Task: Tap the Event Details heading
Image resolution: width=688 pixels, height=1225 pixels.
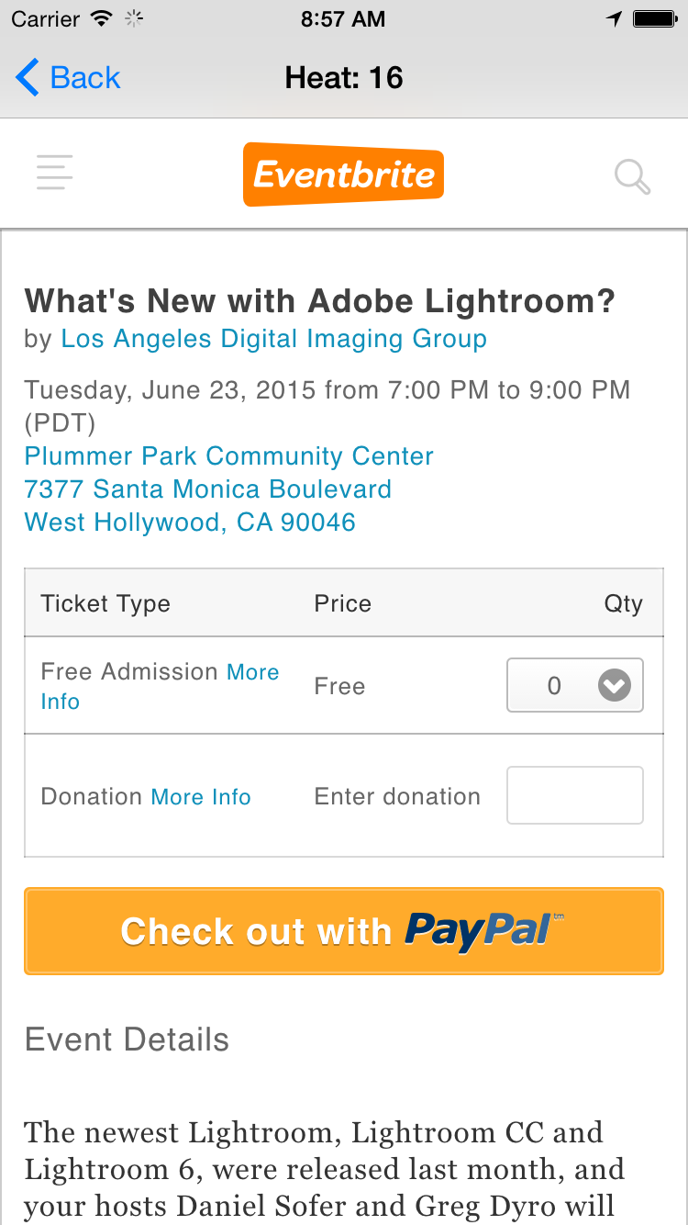Action: tap(127, 1040)
